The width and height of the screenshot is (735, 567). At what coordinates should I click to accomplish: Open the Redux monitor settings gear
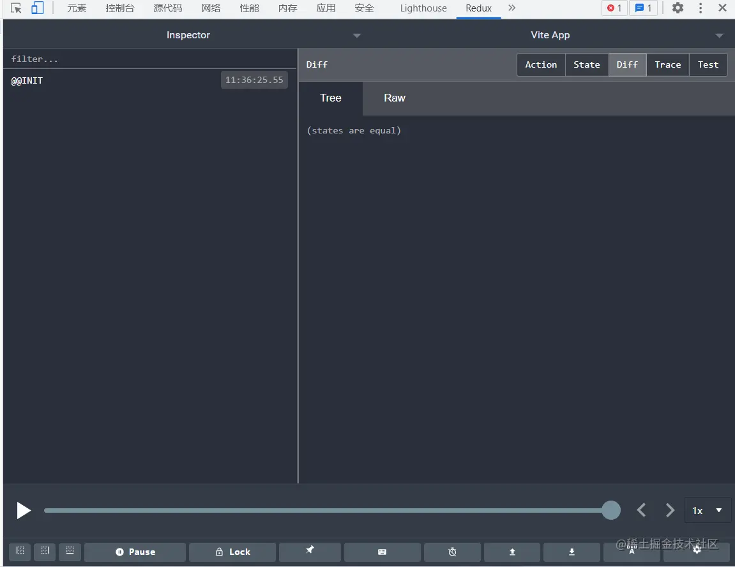697,552
